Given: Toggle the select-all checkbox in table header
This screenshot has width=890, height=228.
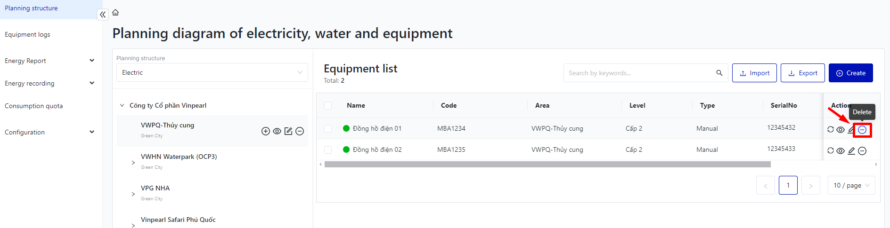Looking at the screenshot, I should pos(328,106).
